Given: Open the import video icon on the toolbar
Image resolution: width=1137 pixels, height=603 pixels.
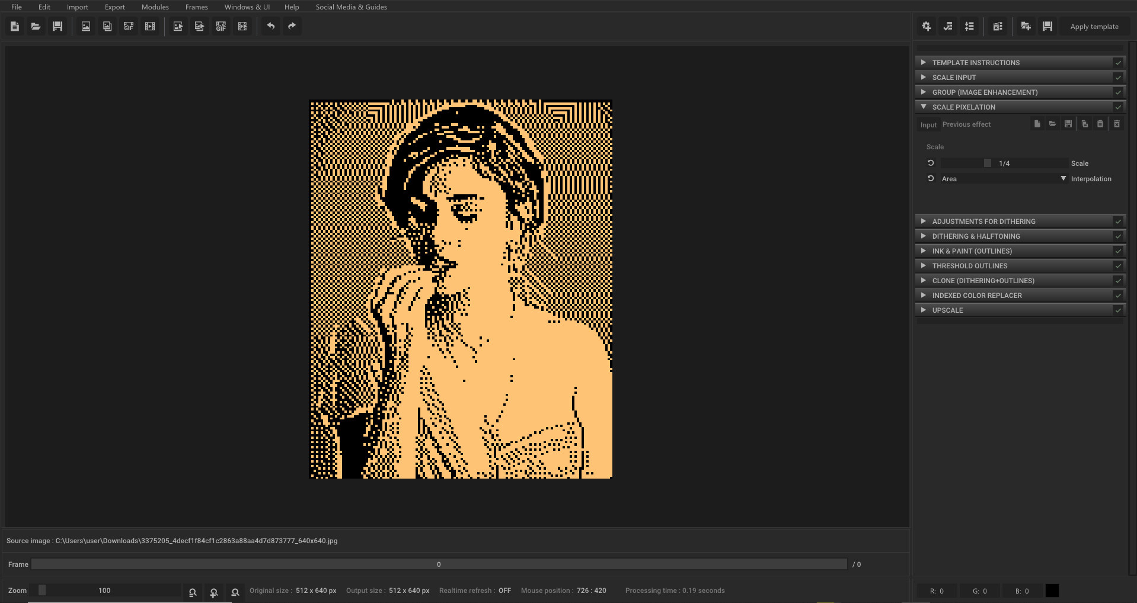Looking at the screenshot, I should 150,26.
